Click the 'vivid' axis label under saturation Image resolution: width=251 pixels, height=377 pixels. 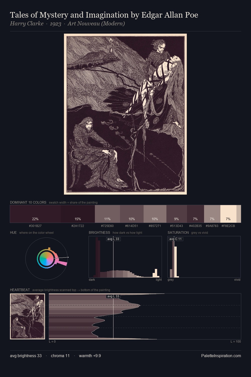pos(237,279)
